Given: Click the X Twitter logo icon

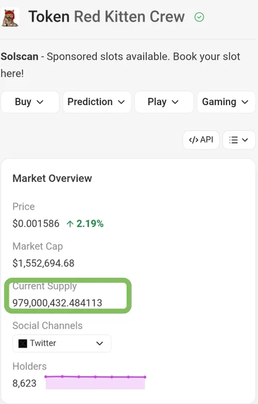Looking at the screenshot, I should coord(23,343).
